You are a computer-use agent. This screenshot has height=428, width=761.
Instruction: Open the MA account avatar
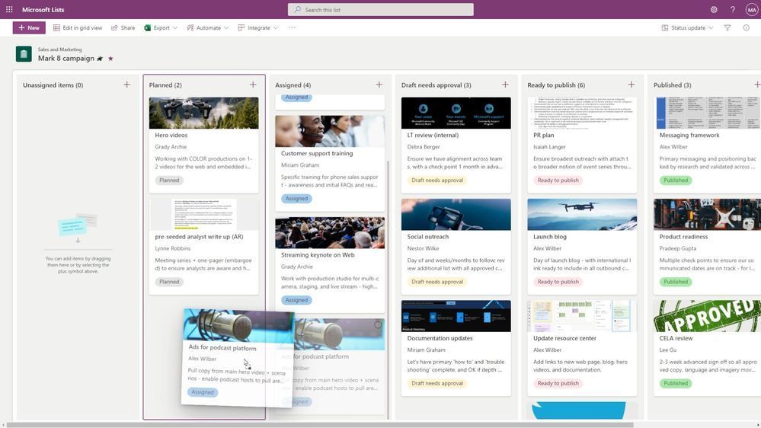(751, 9)
